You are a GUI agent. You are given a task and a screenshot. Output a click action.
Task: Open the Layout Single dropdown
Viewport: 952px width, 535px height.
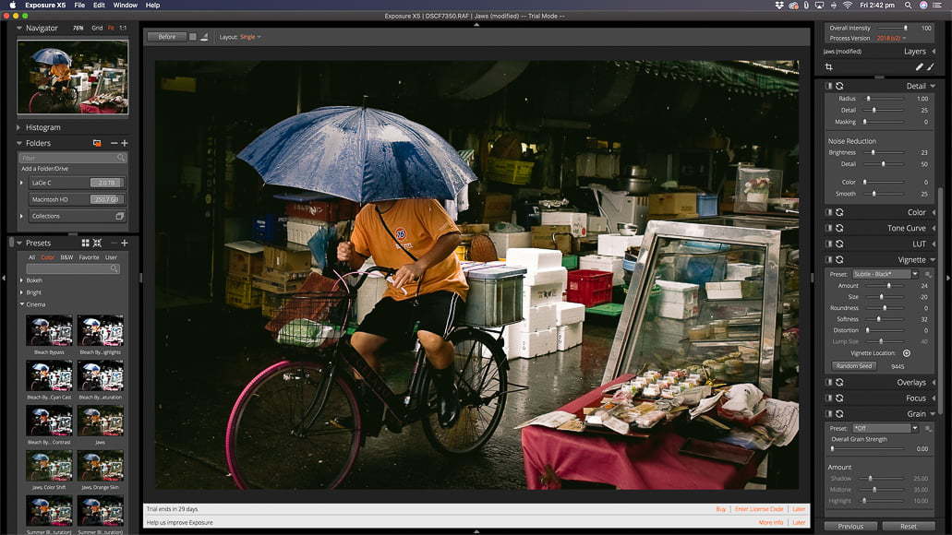click(x=250, y=37)
